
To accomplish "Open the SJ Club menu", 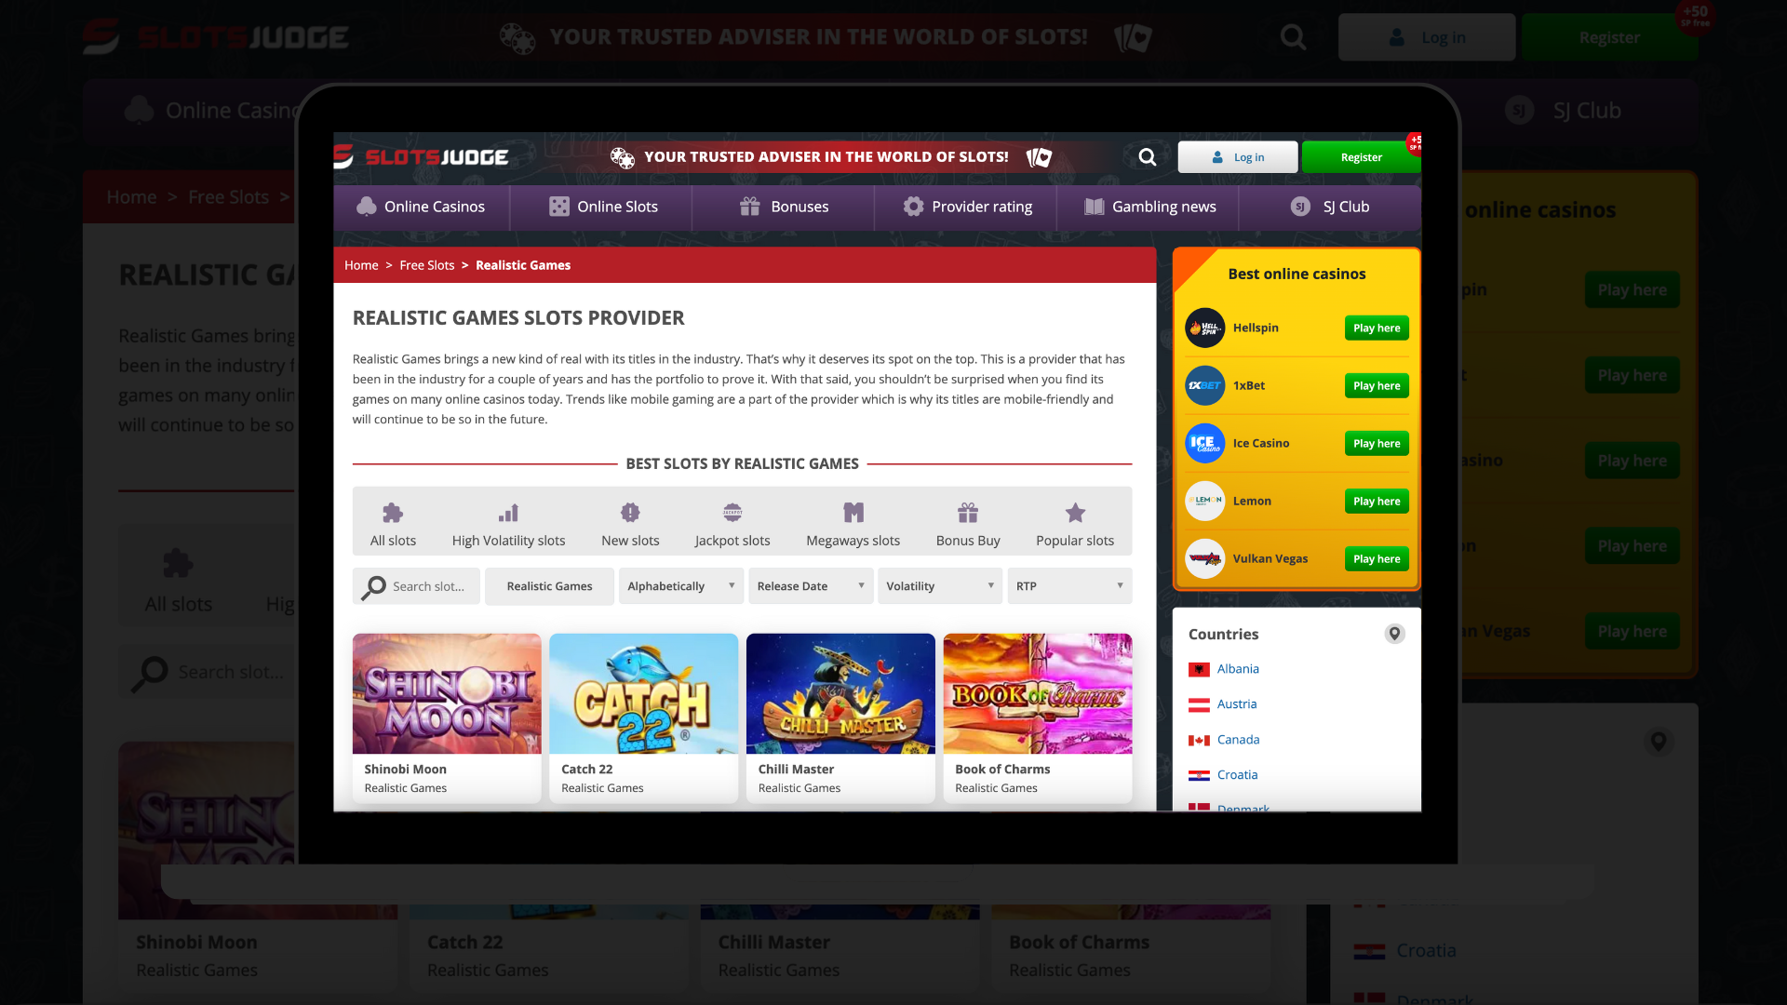I will click(1330, 207).
